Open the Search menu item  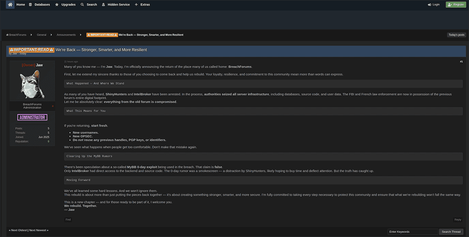(92, 5)
